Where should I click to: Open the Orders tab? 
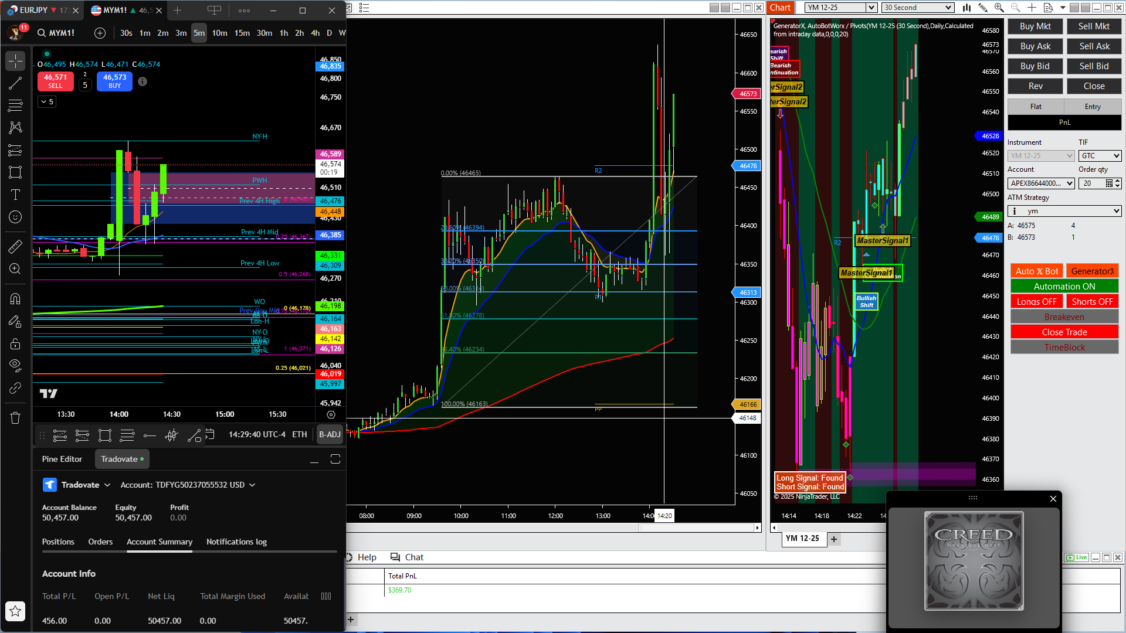point(100,542)
